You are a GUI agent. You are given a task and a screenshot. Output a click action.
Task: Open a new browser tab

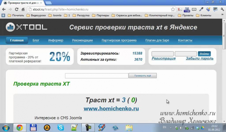tap(48, 3)
